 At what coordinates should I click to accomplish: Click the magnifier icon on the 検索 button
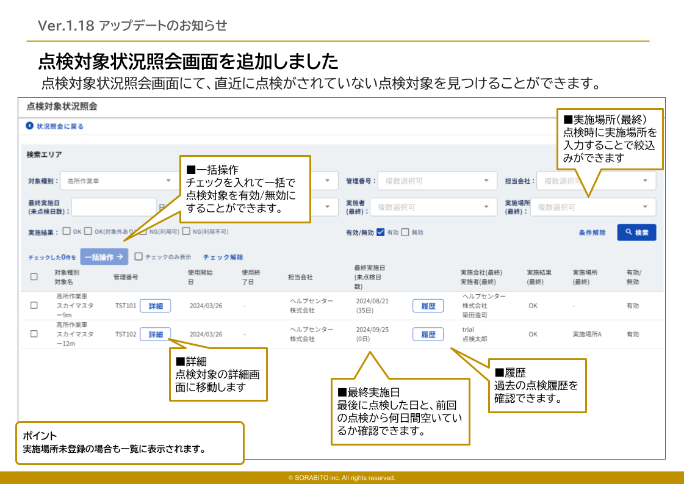(x=628, y=233)
